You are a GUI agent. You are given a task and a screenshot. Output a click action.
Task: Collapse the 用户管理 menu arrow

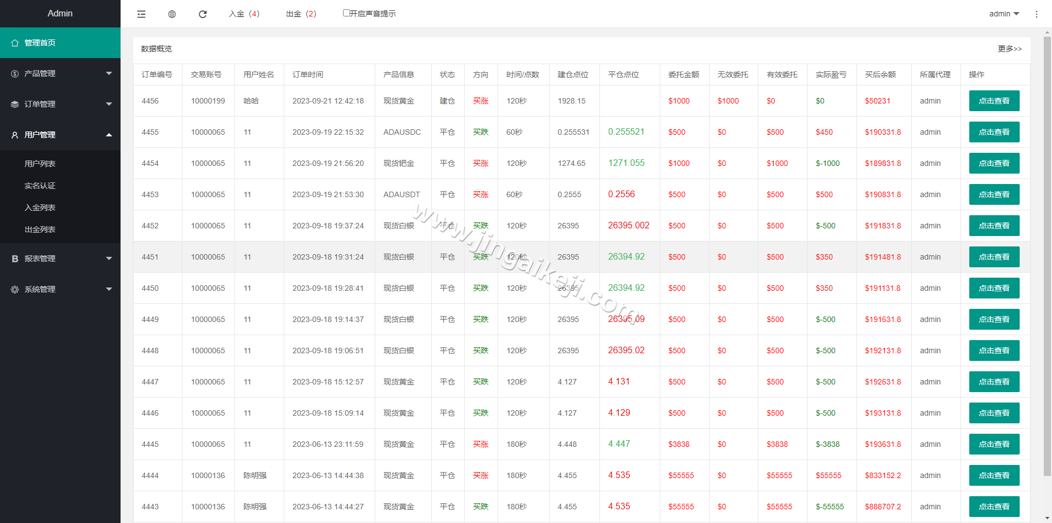pos(108,135)
